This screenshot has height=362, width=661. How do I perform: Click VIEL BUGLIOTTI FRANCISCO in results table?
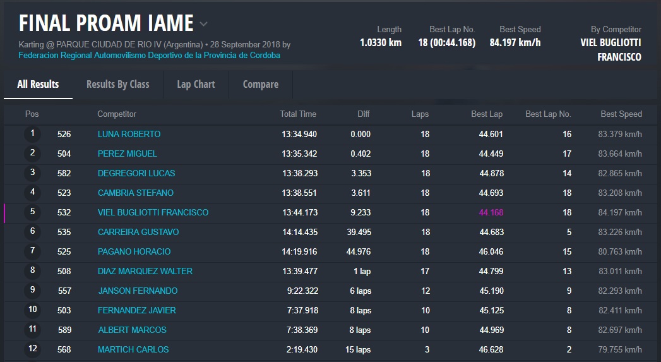point(153,212)
